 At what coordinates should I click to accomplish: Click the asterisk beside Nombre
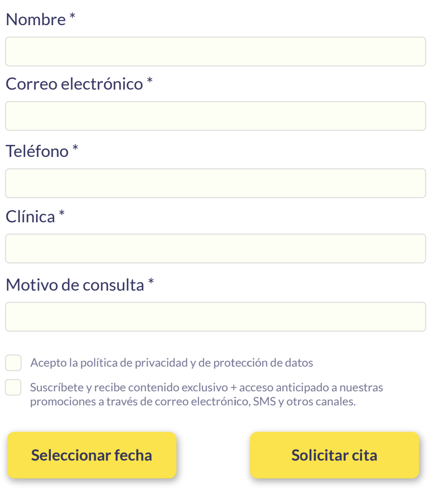72,17
